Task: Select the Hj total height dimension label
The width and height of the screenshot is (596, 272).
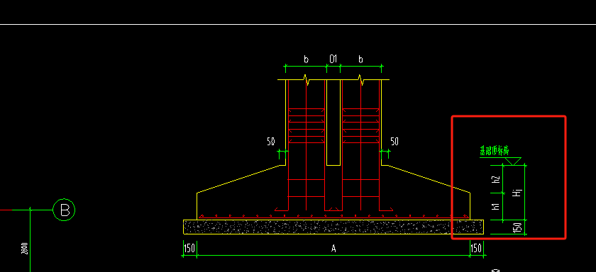Action: (517, 193)
